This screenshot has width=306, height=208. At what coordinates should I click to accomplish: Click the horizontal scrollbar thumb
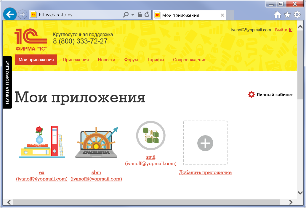tap(146, 202)
